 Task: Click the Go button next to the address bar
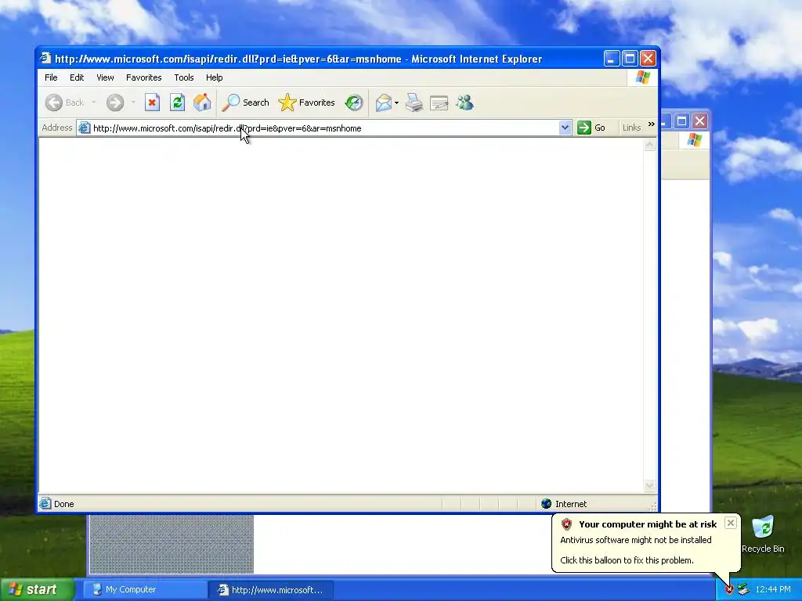(591, 128)
